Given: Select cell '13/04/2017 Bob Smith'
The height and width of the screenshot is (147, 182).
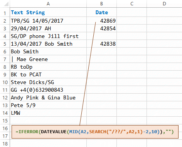Looking at the screenshot, I should 48,44.
